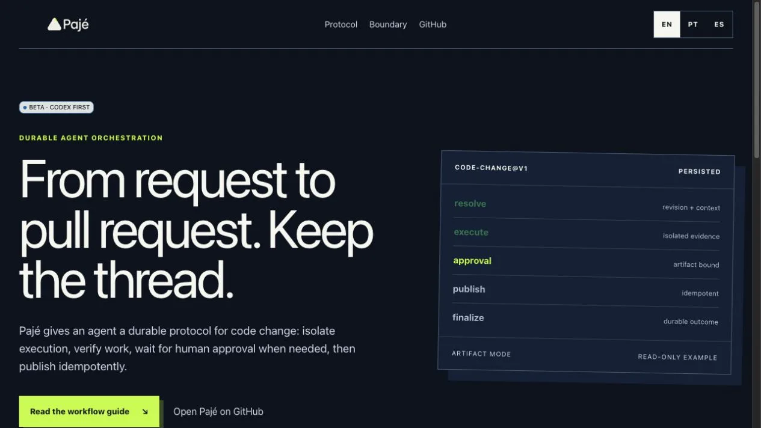Click the Read the workflow guide button
Screen dimensions: 761x428
(89, 412)
